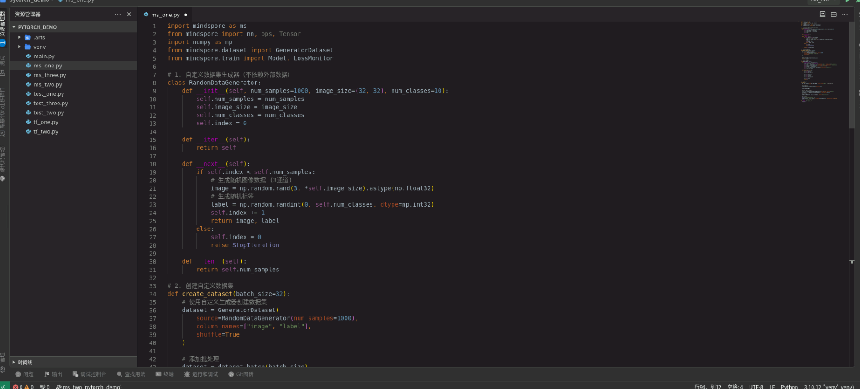
Task: Open tf_two.py from the explorer
Action: click(46, 132)
